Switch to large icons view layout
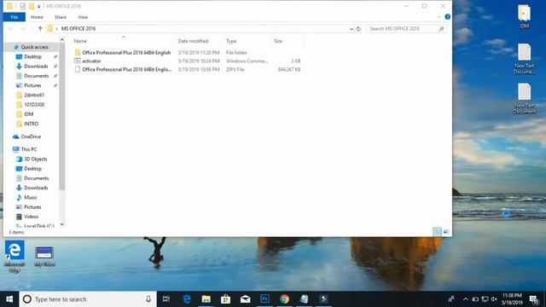 pyautogui.click(x=445, y=232)
